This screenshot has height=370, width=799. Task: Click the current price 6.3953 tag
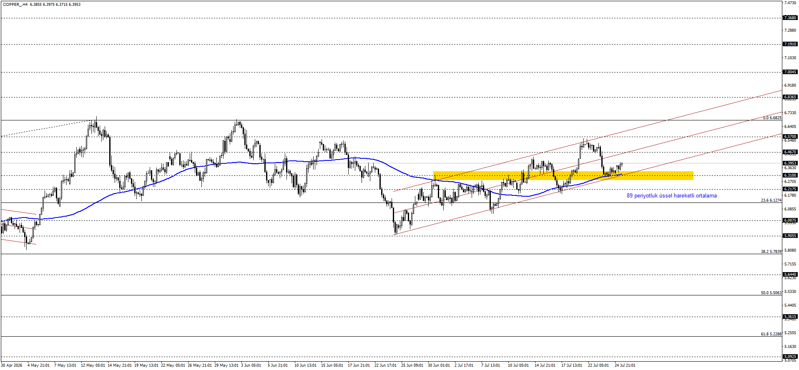click(x=790, y=163)
